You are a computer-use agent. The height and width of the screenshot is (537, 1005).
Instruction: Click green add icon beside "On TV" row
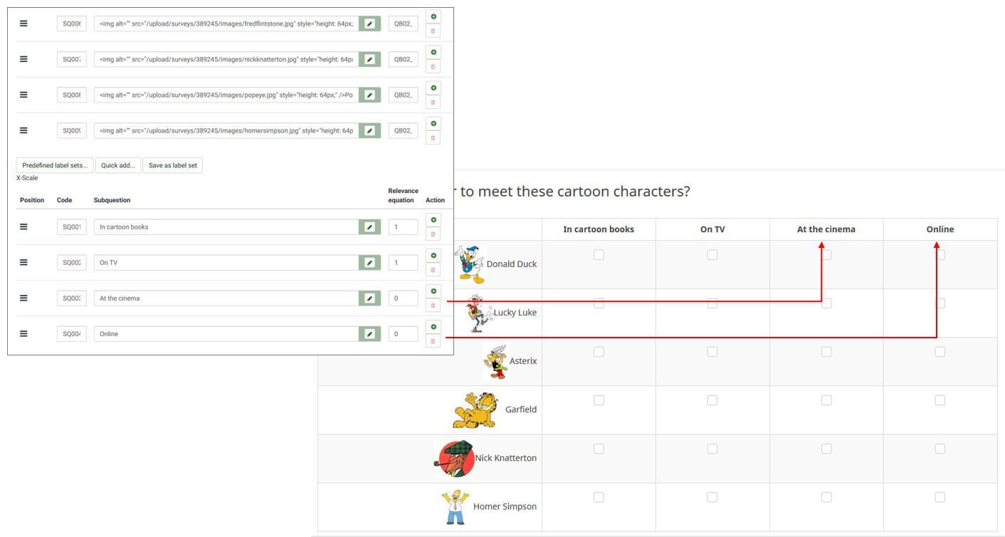click(x=433, y=256)
